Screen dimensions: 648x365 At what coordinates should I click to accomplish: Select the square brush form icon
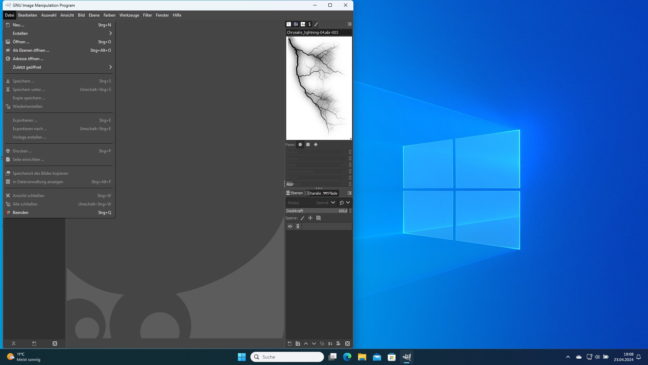tap(308, 145)
